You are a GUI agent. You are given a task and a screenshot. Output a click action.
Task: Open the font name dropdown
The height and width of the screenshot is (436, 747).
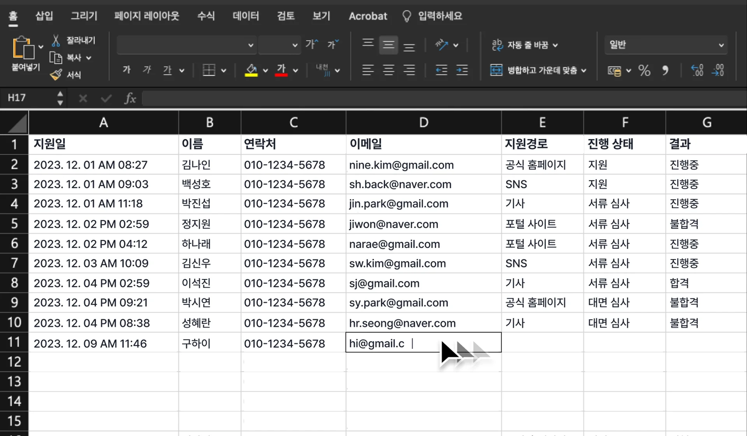[251, 45]
